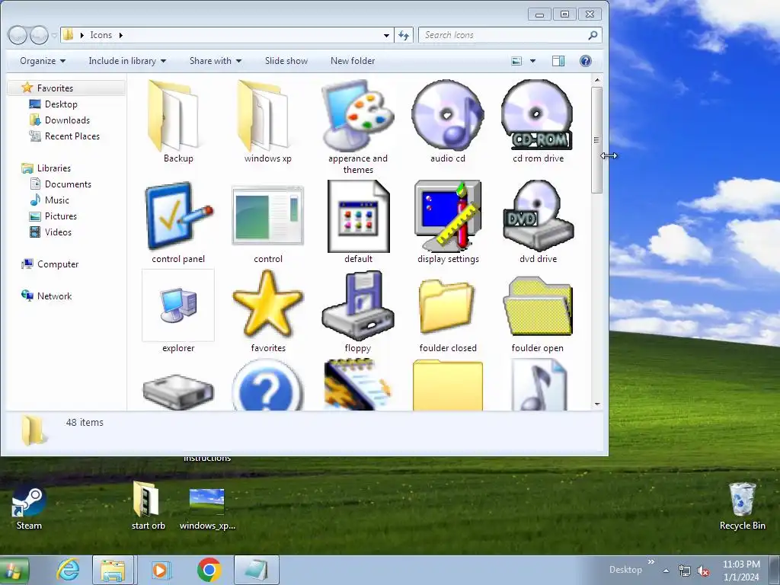Click the Back navigation button
Viewport: 780px width, 585px height.
(18, 35)
